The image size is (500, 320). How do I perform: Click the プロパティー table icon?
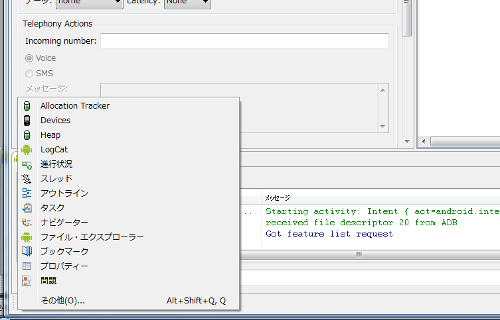point(27,266)
